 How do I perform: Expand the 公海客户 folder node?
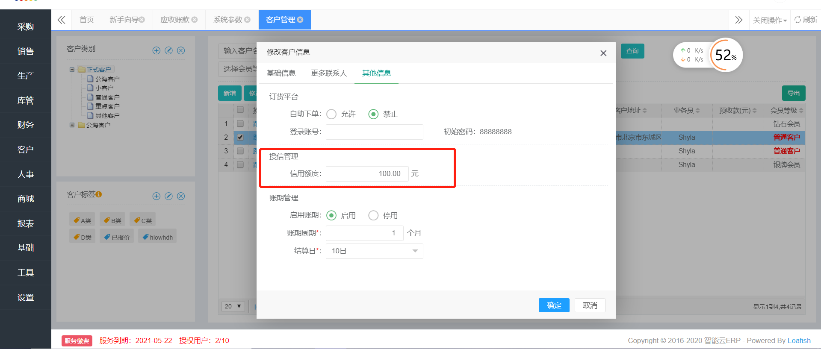(x=72, y=125)
